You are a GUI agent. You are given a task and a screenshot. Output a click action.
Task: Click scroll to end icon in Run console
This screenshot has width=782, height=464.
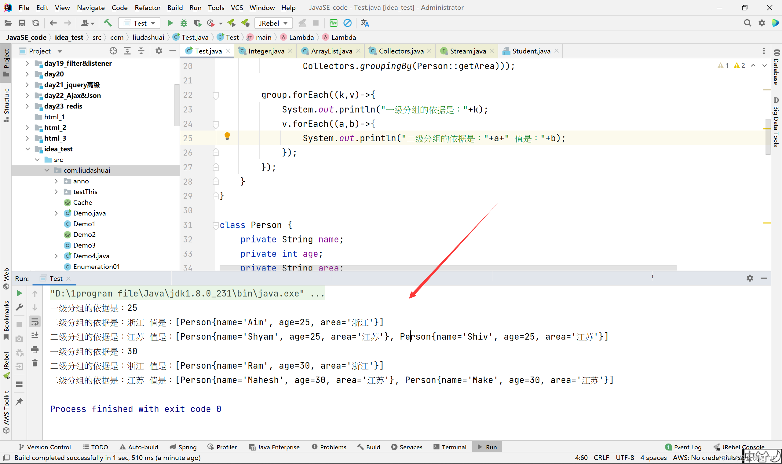coord(35,336)
